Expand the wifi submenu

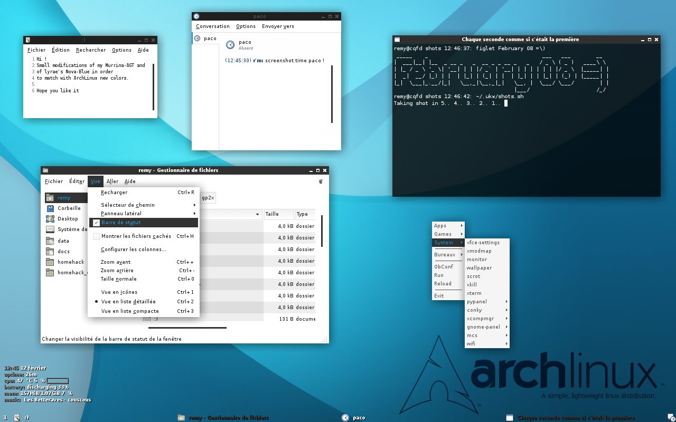click(487, 344)
